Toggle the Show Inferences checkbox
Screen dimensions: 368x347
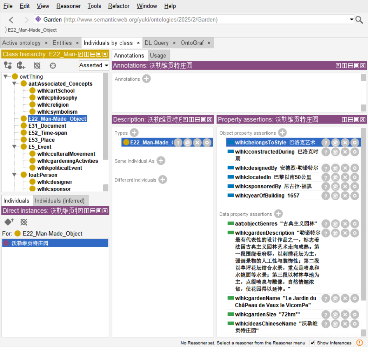coord(312,343)
